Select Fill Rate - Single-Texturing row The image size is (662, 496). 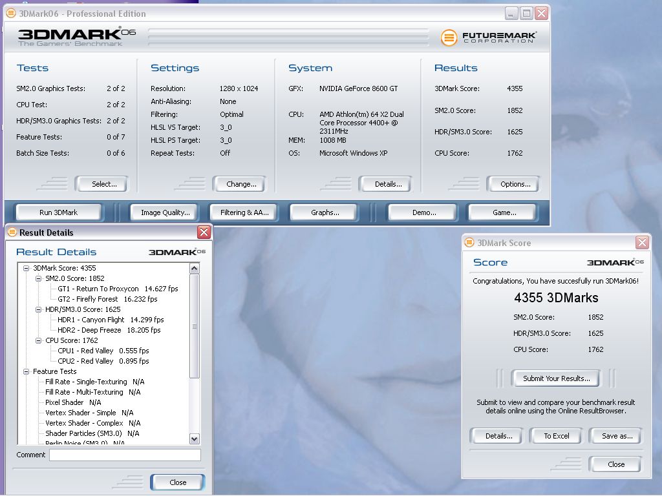point(94,382)
